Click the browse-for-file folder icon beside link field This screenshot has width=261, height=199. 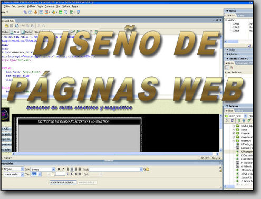(147, 170)
